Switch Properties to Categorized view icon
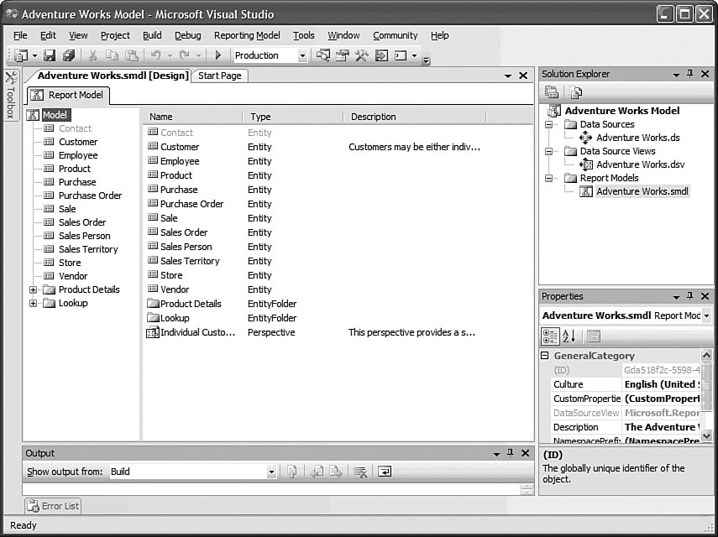The image size is (718, 537). click(x=549, y=336)
